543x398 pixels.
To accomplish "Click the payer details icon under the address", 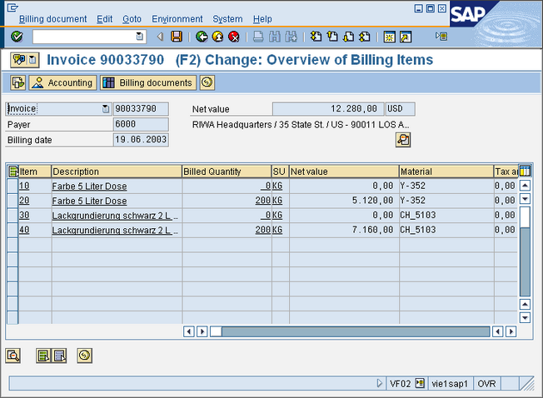I will (403, 140).
